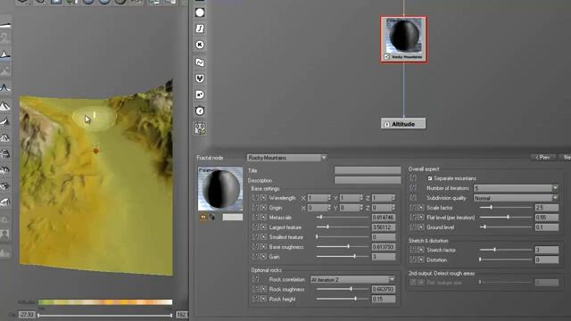571x321 pixels.
Task: Click the Largest feature slider
Action: pyautogui.click(x=343, y=227)
